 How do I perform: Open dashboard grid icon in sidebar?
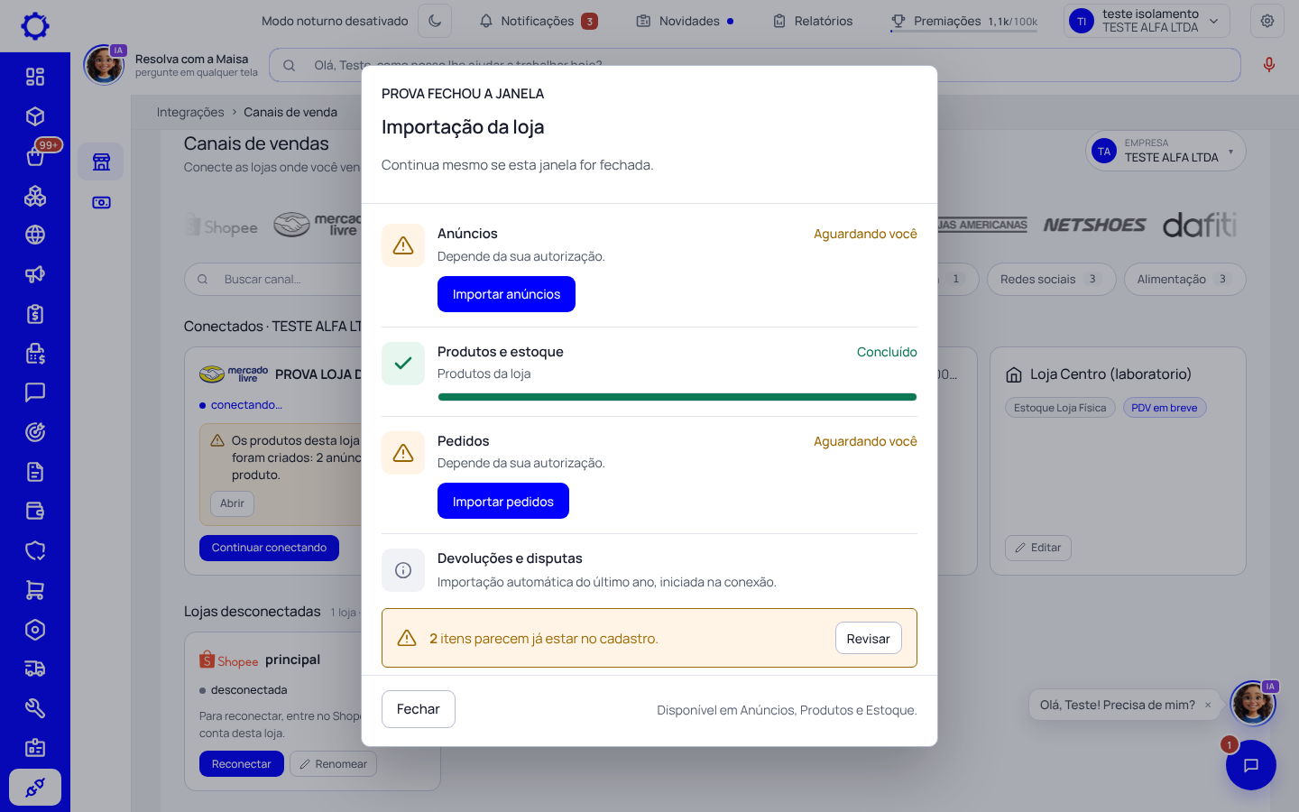(35, 77)
